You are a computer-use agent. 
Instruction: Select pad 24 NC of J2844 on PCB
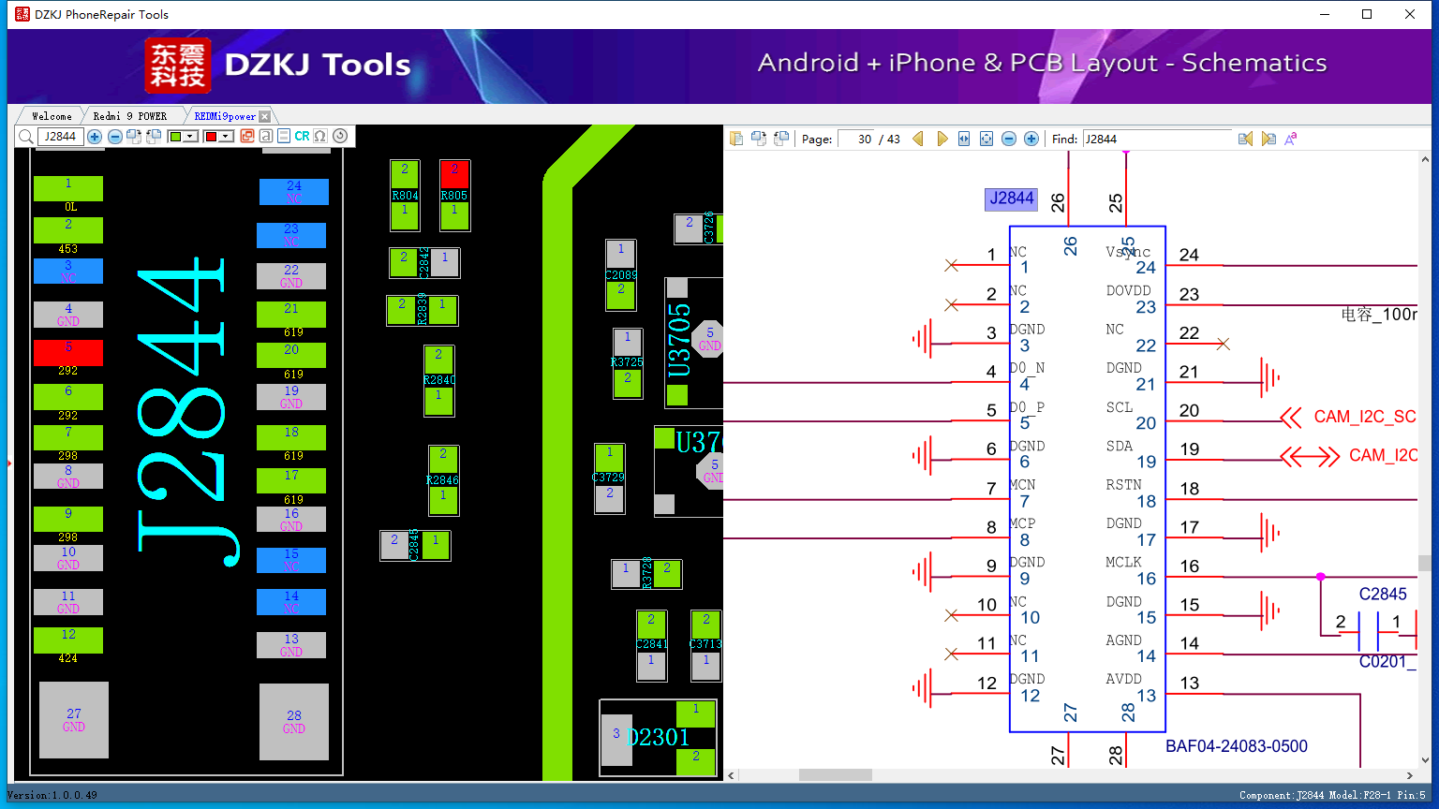click(294, 192)
